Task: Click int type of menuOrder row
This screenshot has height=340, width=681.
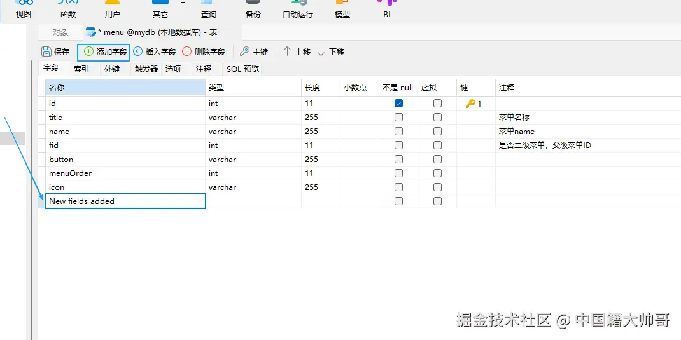Action: (x=253, y=173)
